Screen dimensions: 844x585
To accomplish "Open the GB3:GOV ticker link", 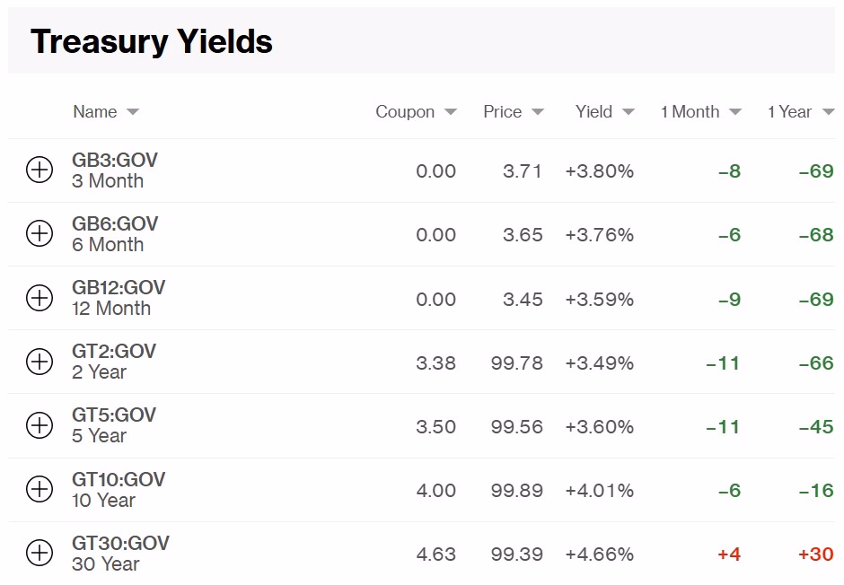I will (115, 161).
